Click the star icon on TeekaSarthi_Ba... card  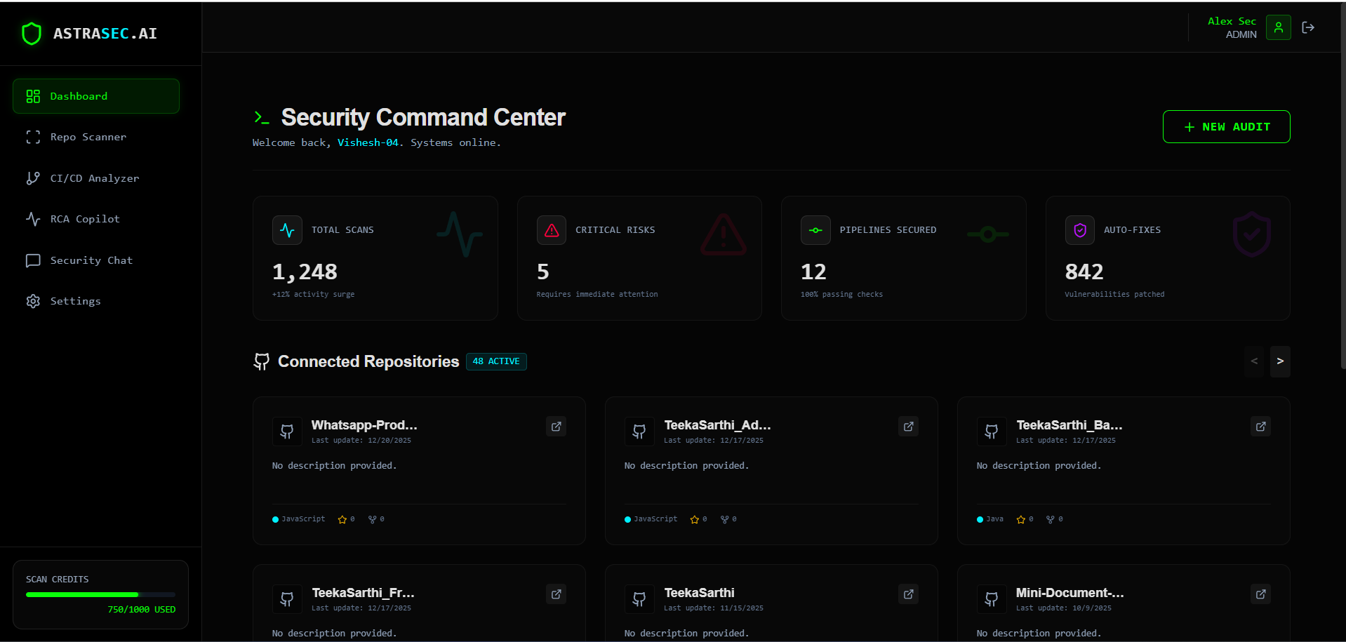[x=1021, y=520]
